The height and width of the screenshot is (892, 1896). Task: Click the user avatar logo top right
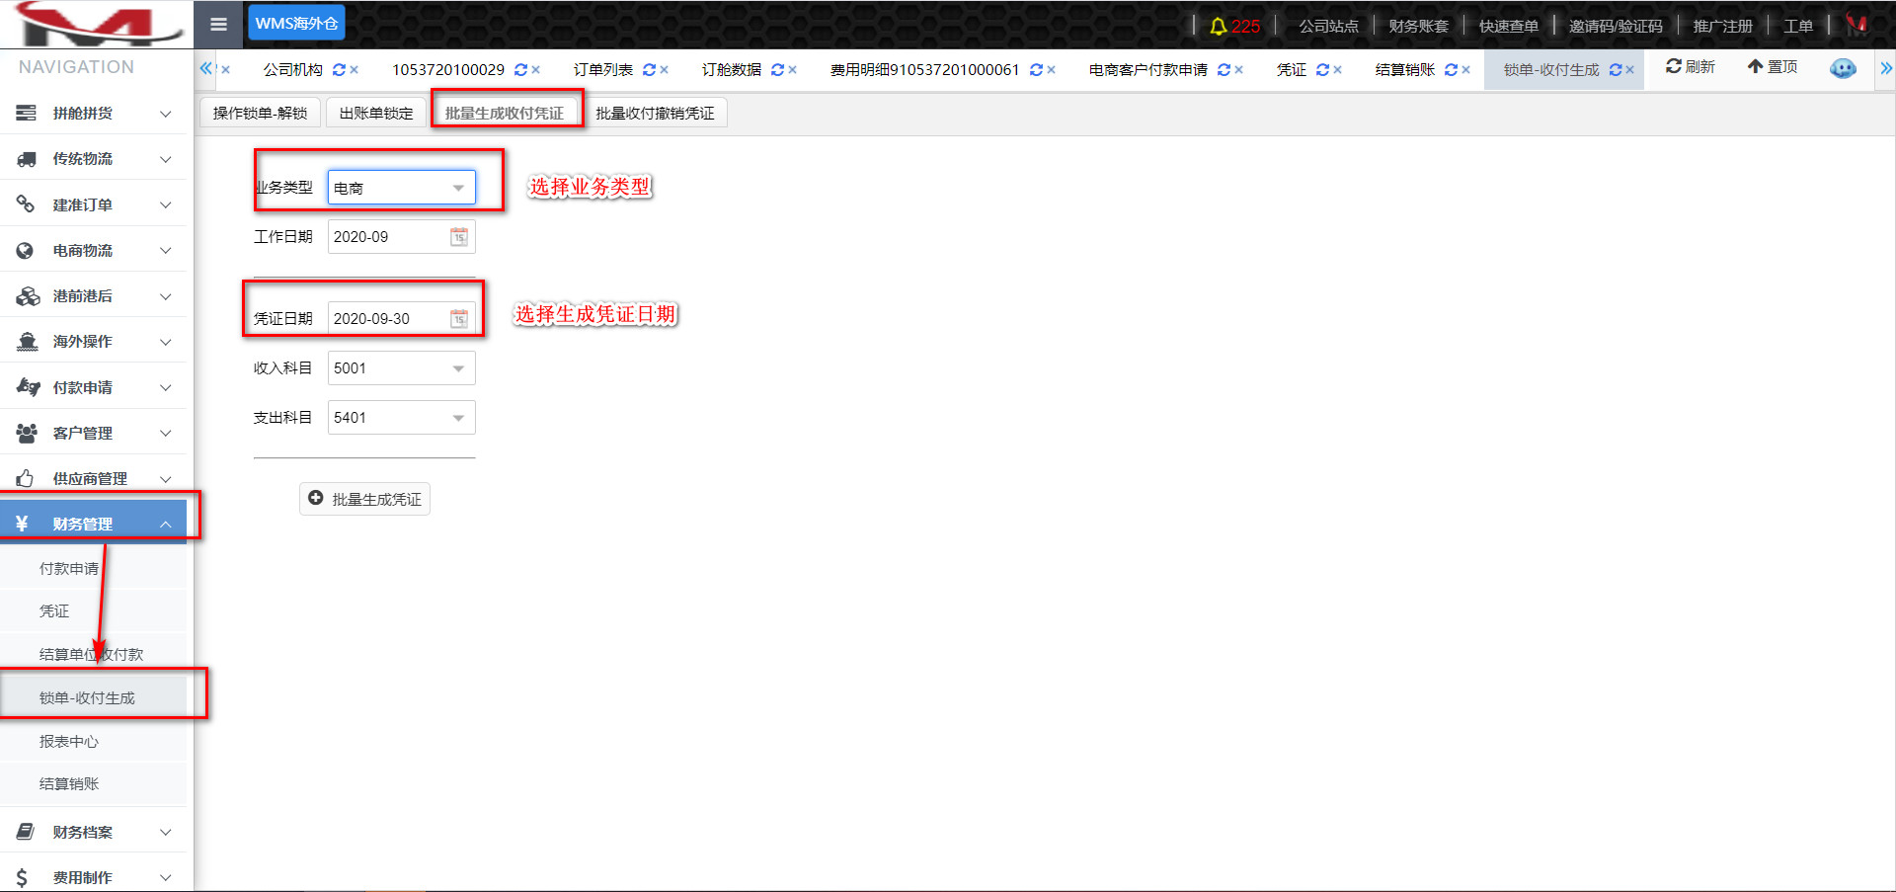(x=1856, y=25)
